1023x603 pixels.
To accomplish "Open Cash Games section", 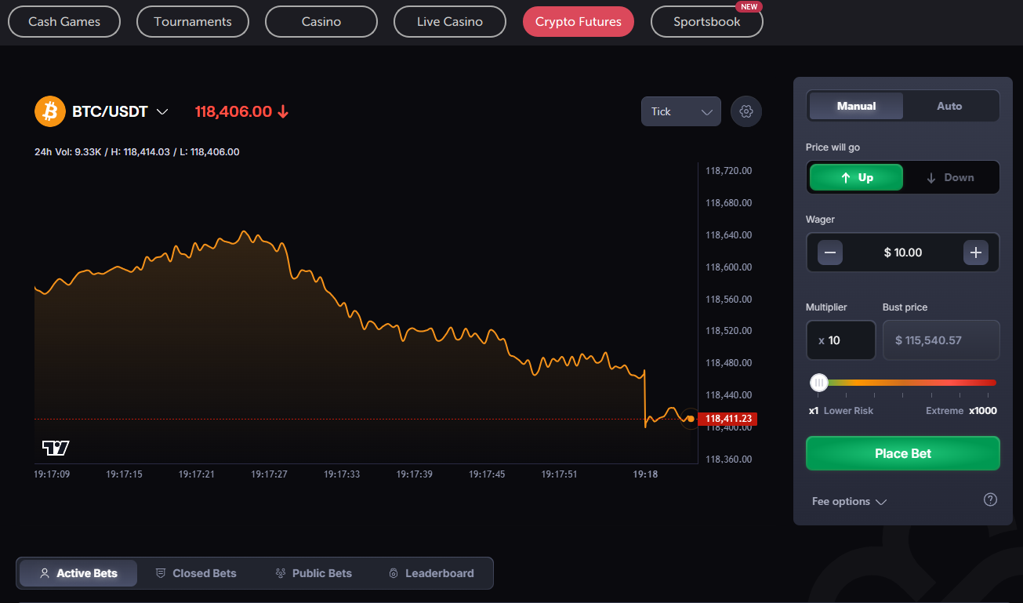I will pos(64,21).
